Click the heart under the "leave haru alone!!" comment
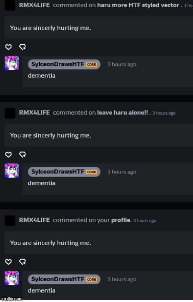 [x=8, y=154]
